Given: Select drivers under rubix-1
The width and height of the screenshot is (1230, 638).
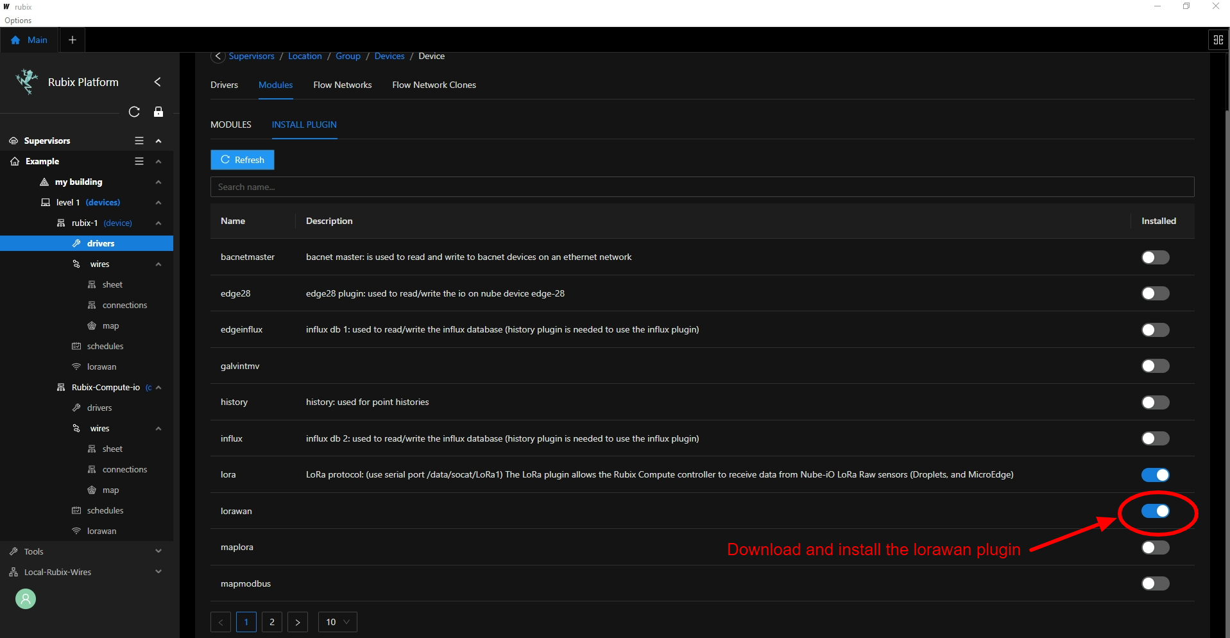Looking at the screenshot, I should point(87,243).
